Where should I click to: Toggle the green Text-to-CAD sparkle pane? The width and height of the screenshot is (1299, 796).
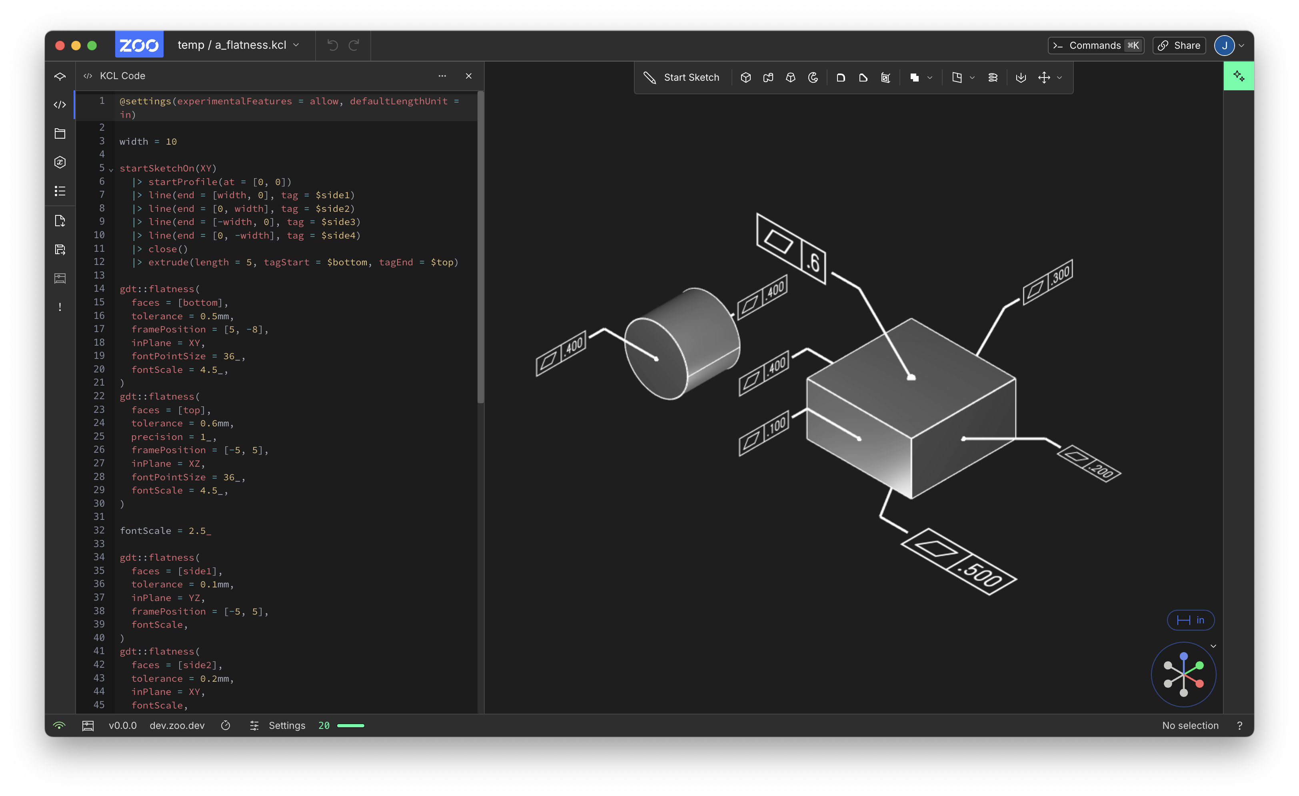click(1238, 76)
